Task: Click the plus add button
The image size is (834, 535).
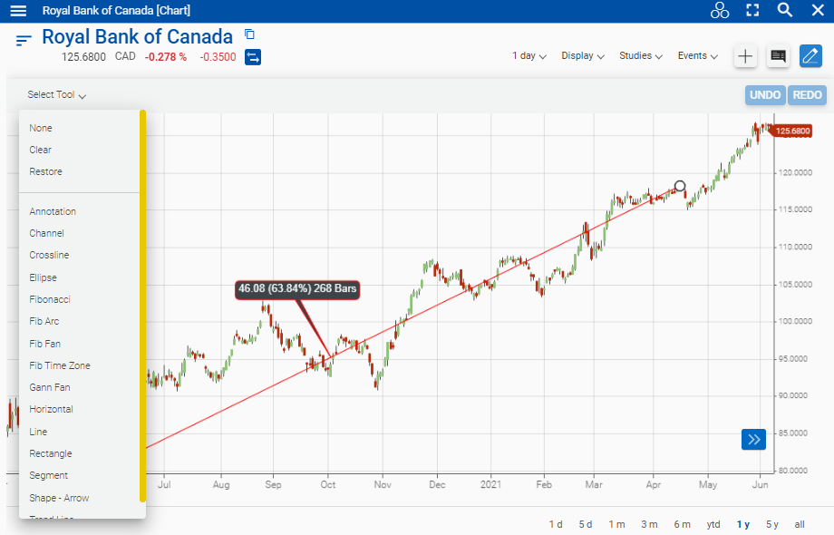Action: [745, 56]
